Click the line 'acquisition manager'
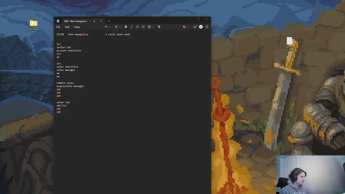 point(70,86)
